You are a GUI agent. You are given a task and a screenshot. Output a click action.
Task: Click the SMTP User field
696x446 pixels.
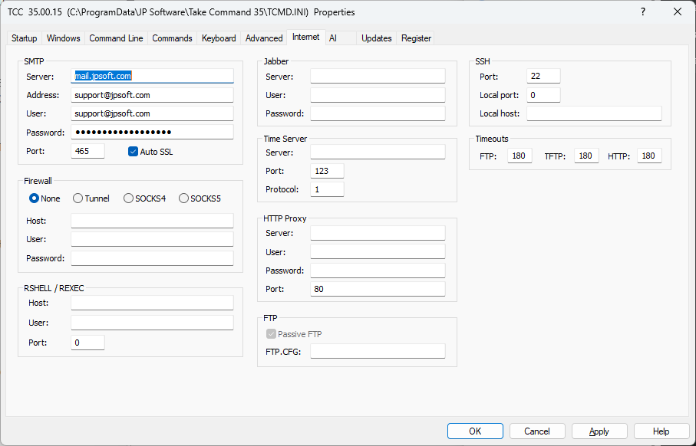152,113
